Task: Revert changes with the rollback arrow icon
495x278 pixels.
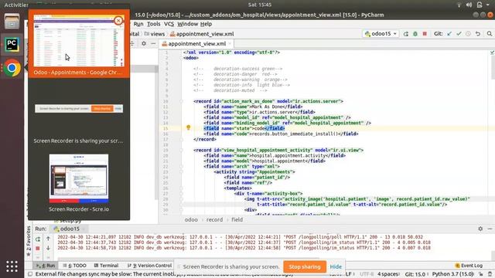Action: click(x=478, y=34)
